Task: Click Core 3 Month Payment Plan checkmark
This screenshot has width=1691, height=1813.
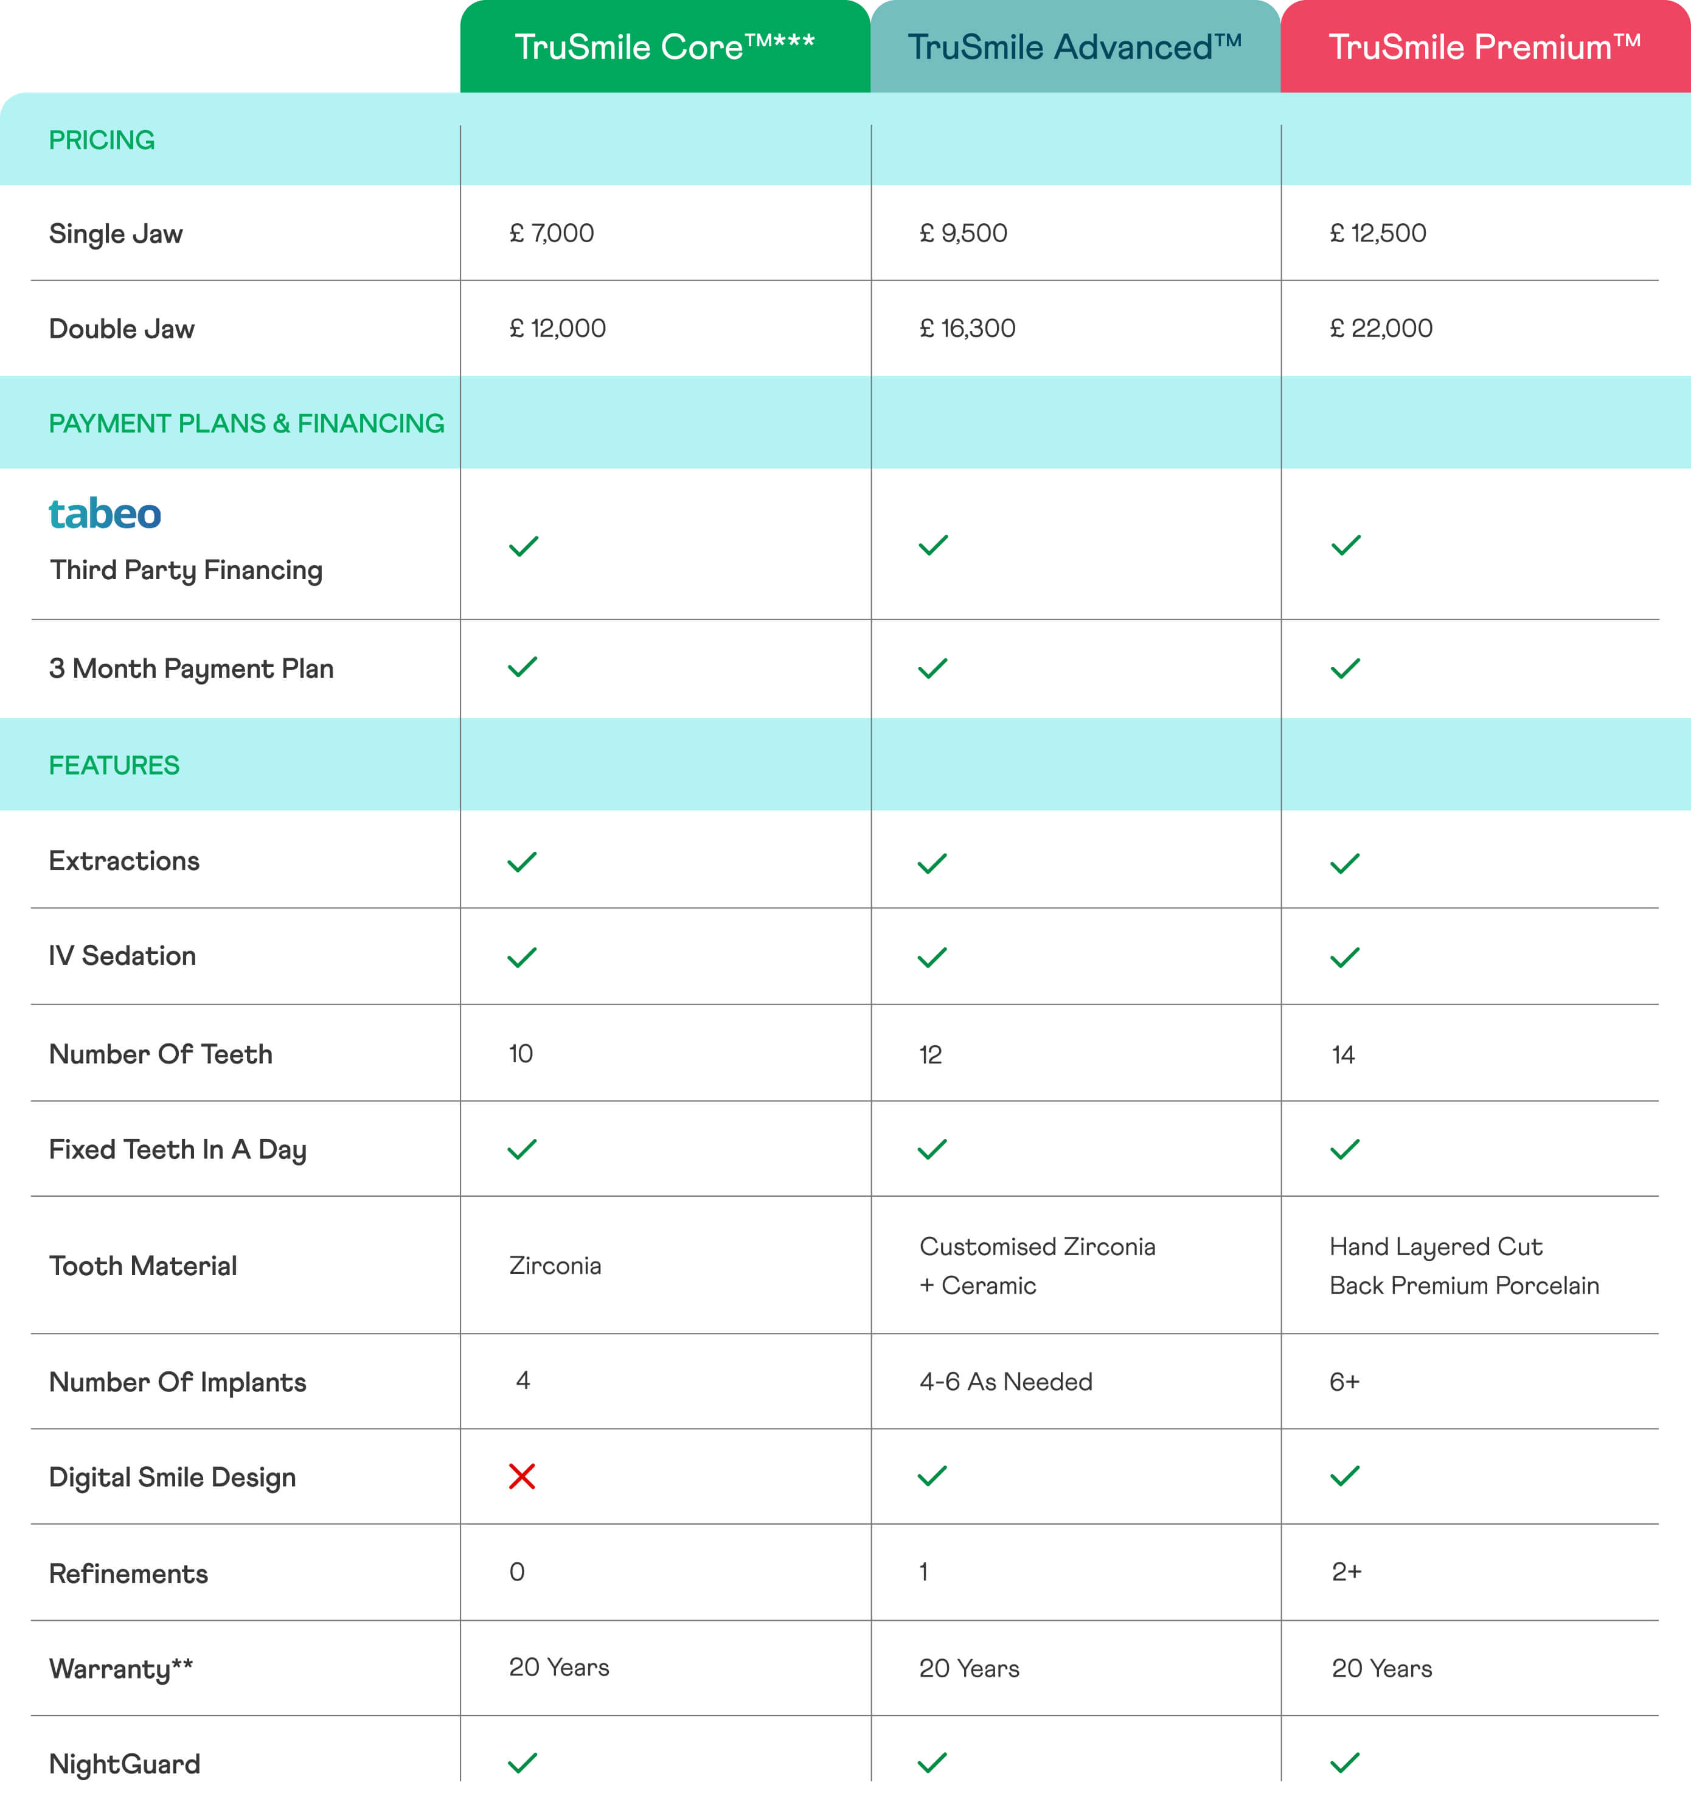Action: point(523,667)
